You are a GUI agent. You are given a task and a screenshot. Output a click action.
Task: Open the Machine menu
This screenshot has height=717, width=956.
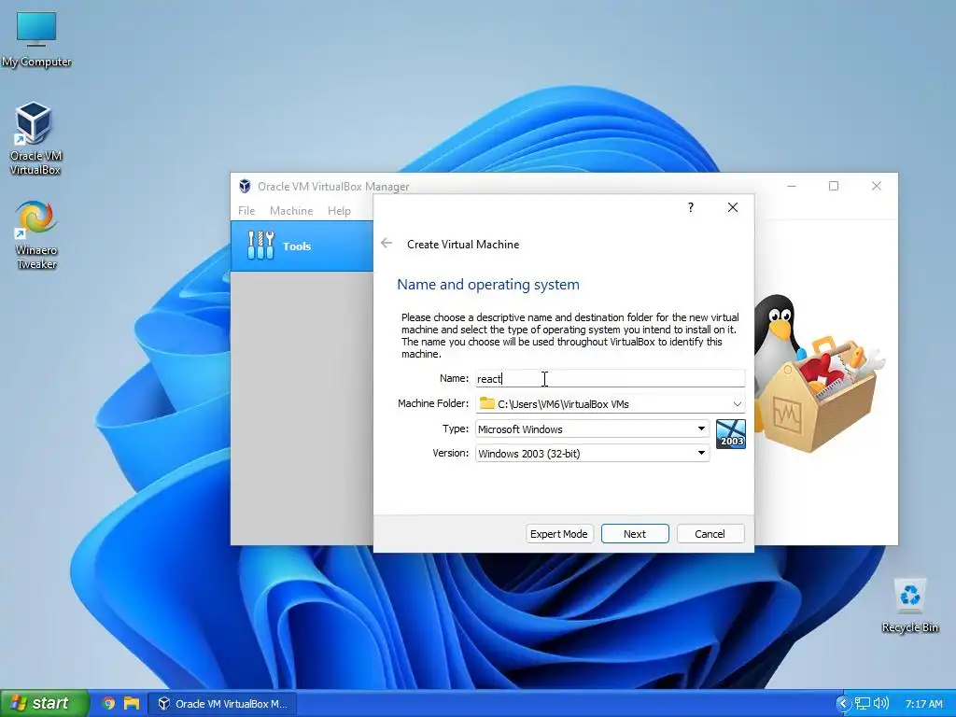(291, 210)
